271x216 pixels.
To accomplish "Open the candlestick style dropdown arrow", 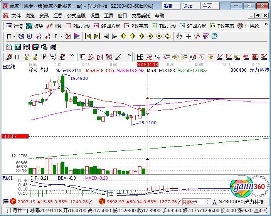I will pos(61,36).
